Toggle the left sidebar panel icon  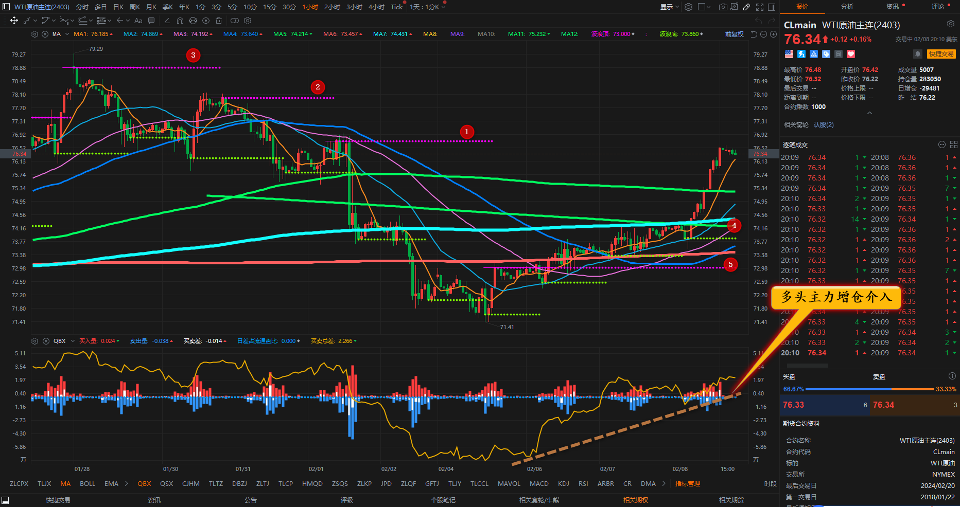click(x=6, y=7)
